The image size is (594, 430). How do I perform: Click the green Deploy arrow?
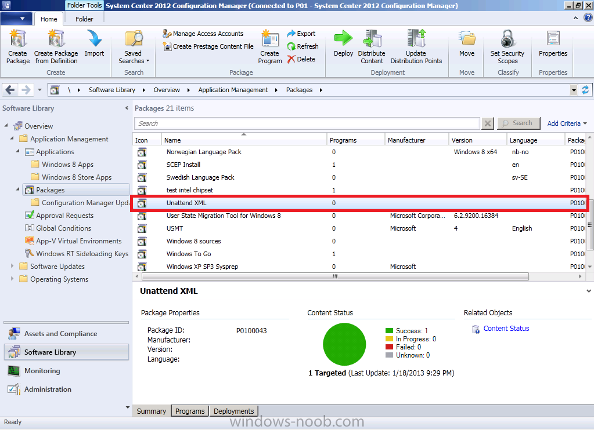(x=343, y=38)
